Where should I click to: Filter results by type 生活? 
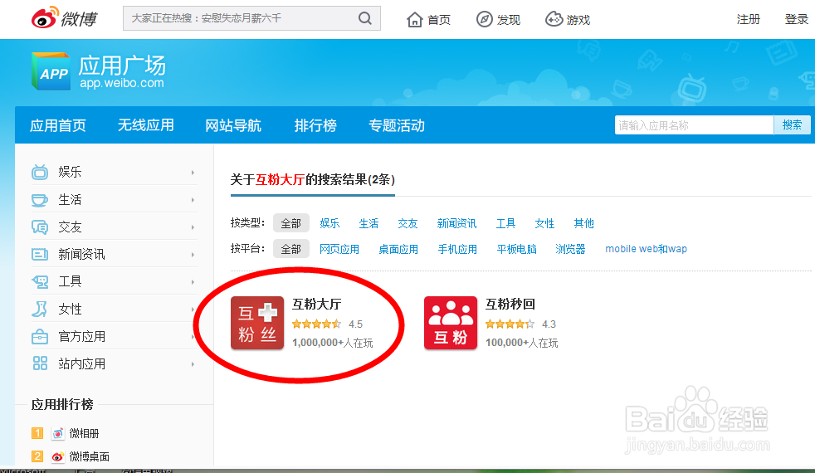click(368, 223)
